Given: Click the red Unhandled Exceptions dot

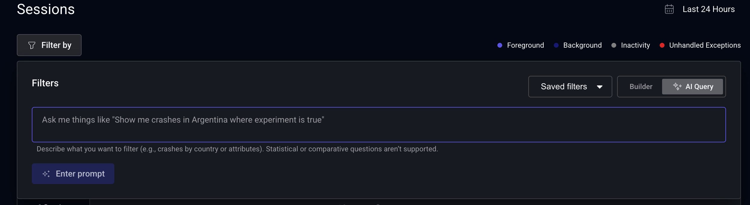Looking at the screenshot, I should [662, 45].
